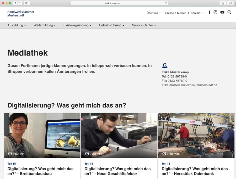
Task: Toggle the browser sidebar icon
Action: tap(27, 3)
